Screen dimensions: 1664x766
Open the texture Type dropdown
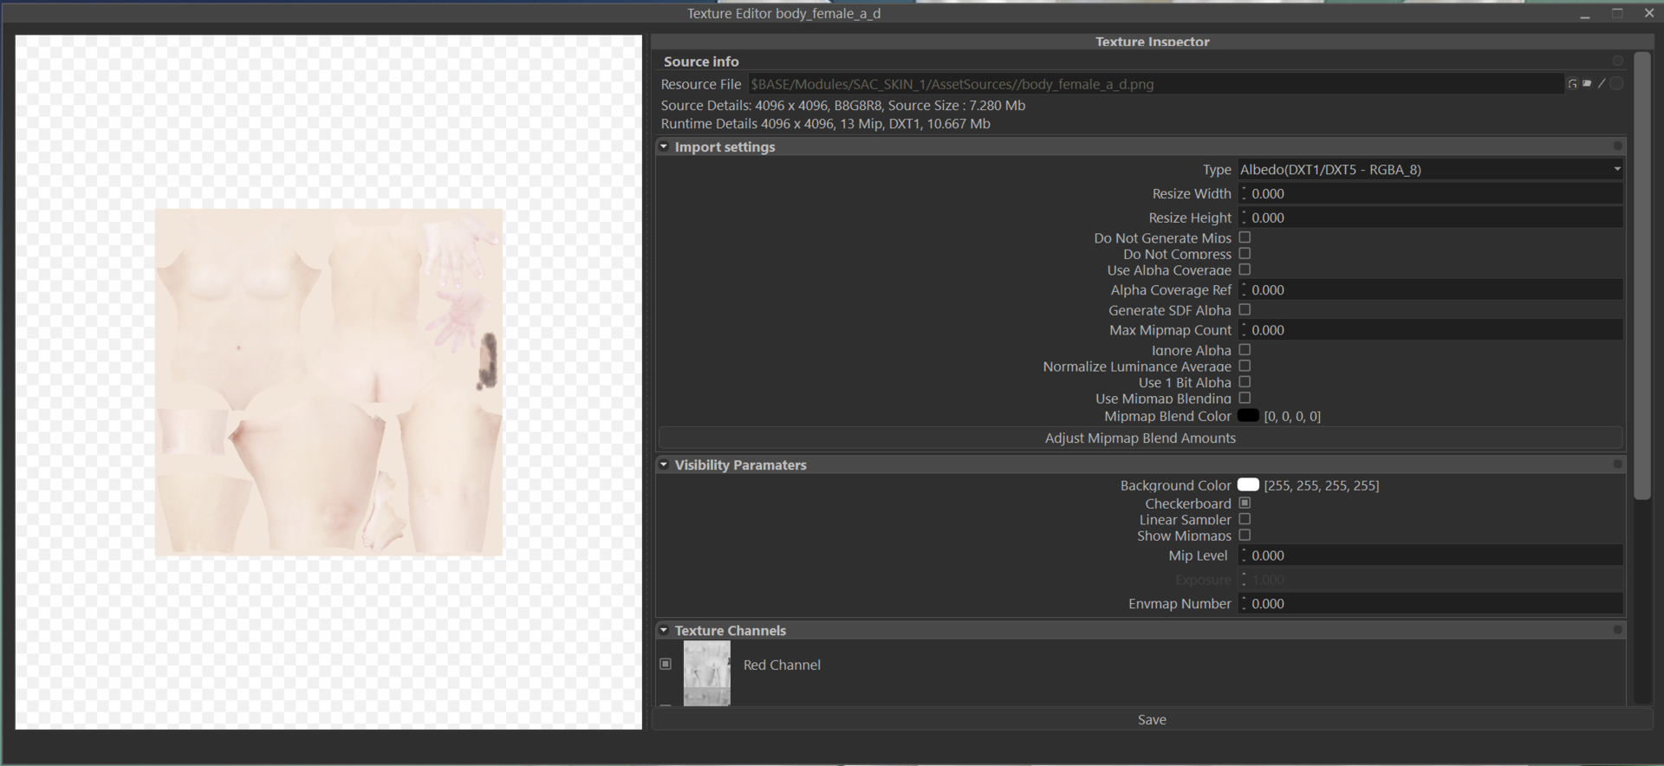tap(1430, 169)
